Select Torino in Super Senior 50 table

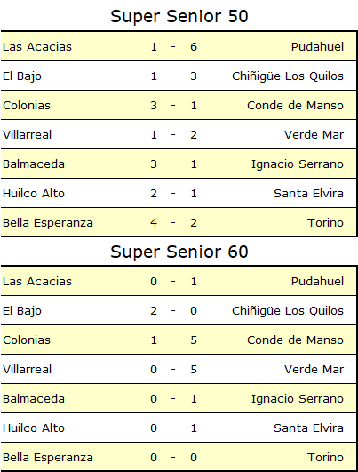325,223
